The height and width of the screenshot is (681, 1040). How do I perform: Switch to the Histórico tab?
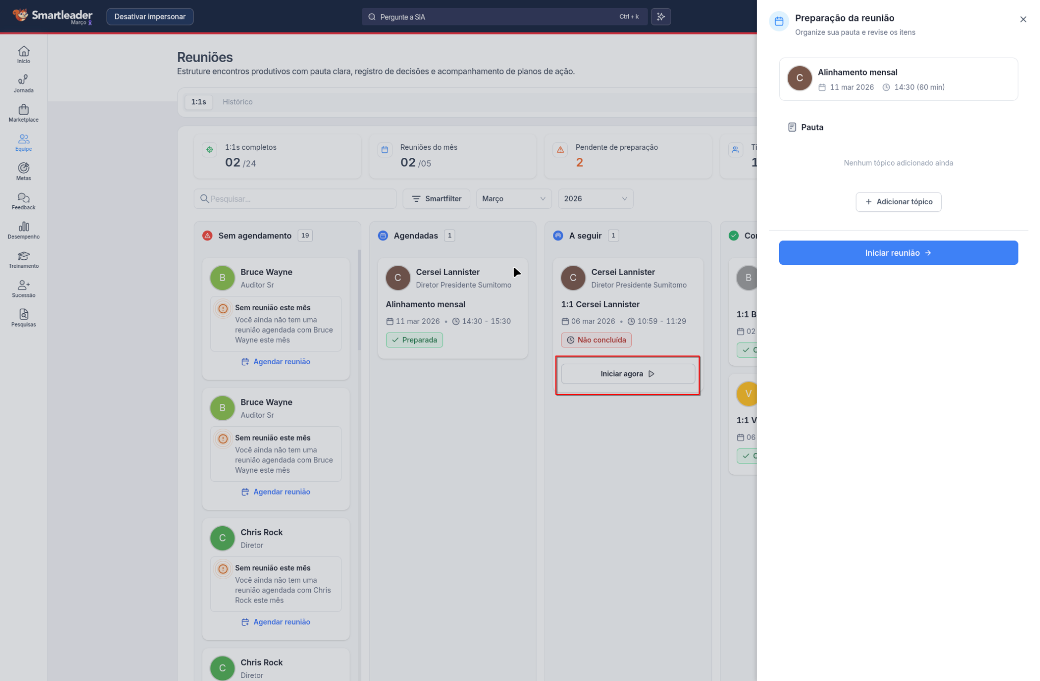point(237,102)
